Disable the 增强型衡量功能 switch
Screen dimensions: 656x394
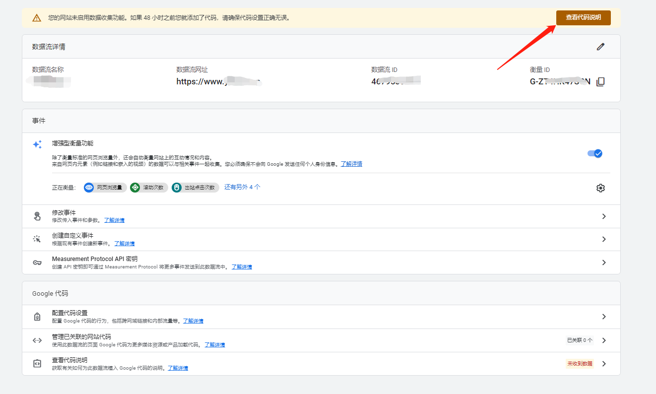pos(594,153)
